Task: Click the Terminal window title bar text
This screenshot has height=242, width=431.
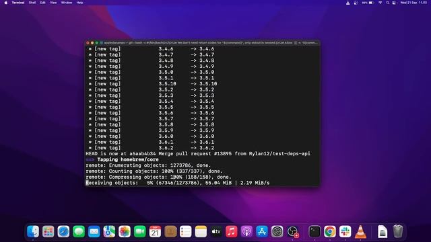Action: (x=210, y=43)
